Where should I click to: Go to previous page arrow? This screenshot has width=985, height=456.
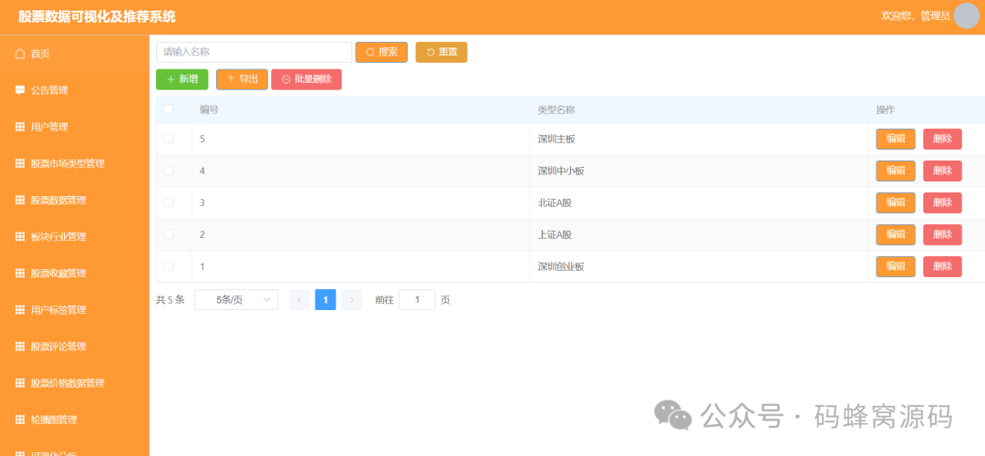coord(299,300)
